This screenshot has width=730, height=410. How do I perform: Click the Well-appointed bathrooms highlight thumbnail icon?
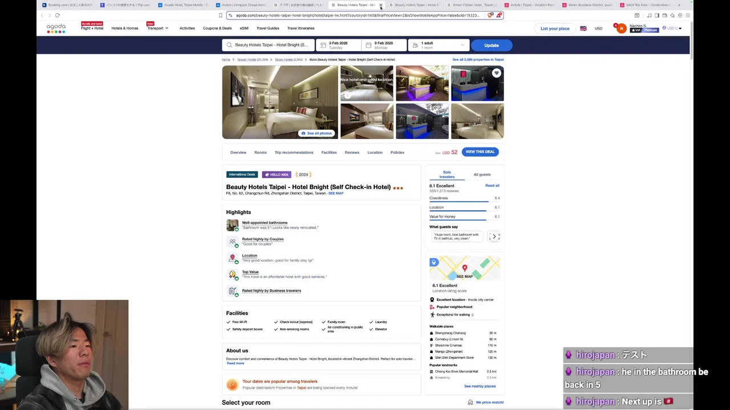[232, 225]
